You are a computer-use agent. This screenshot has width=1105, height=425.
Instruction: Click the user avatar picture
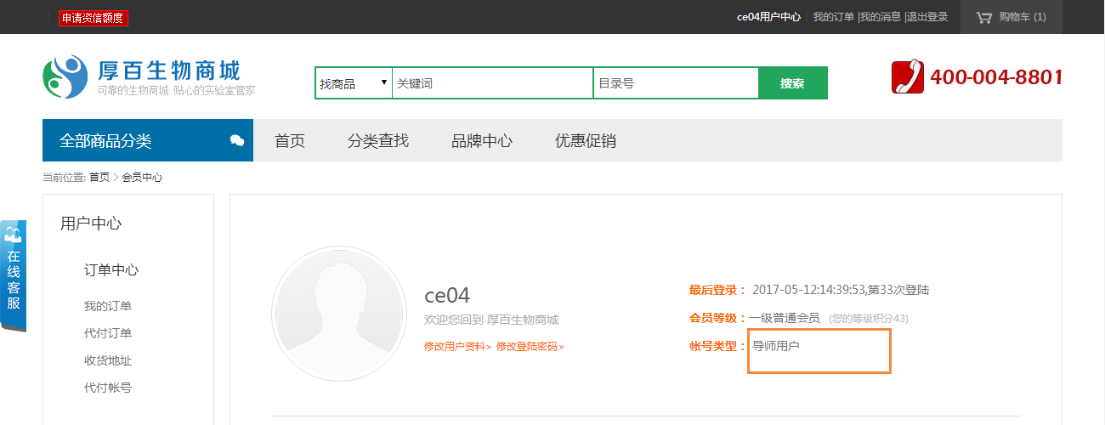click(x=338, y=313)
